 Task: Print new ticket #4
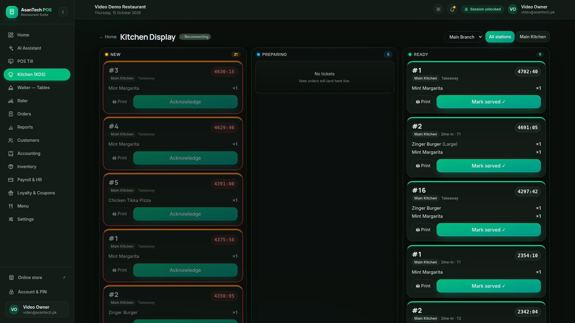tap(120, 158)
